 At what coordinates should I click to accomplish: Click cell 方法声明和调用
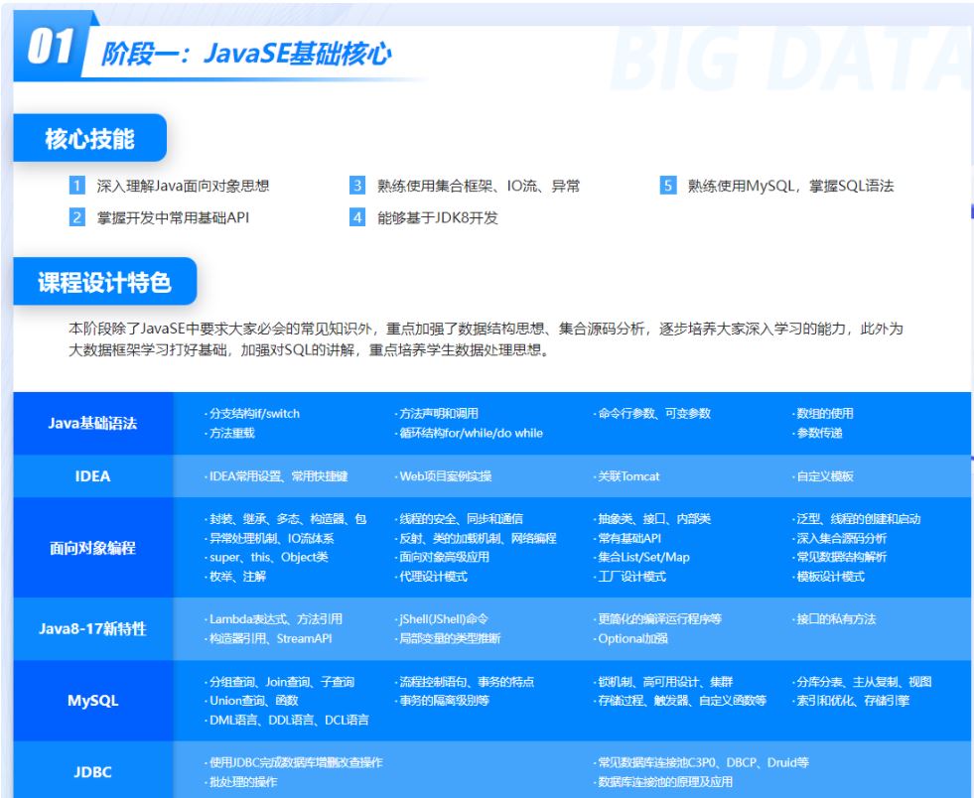click(x=437, y=414)
